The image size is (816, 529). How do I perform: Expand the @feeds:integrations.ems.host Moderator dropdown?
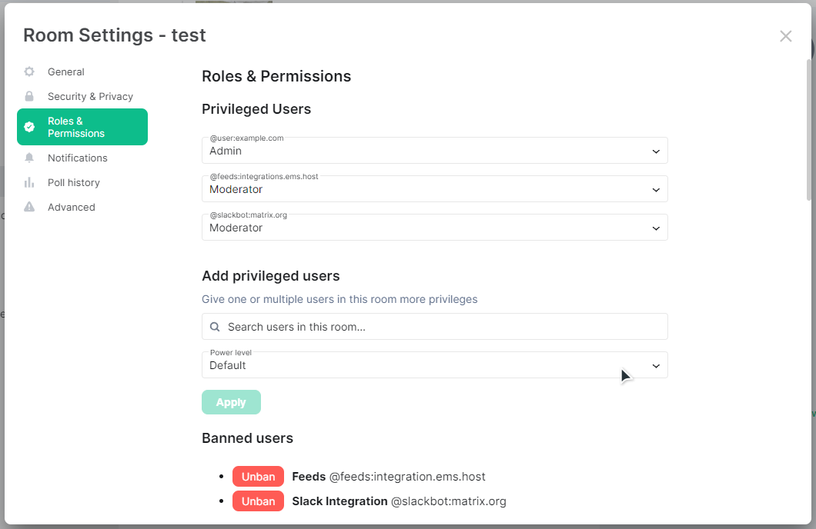434,188
